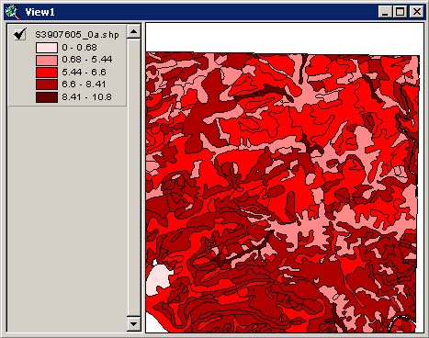This screenshot has width=429, height=338.
Task: Click the 0.68 - 5.44 legend swatch
Action: click(x=47, y=60)
